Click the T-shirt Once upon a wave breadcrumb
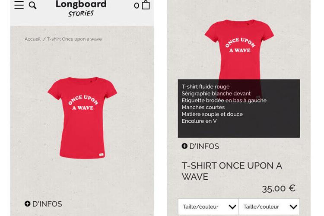The height and width of the screenshot is (216, 324). pyautogui.click(x=74, y=39)
